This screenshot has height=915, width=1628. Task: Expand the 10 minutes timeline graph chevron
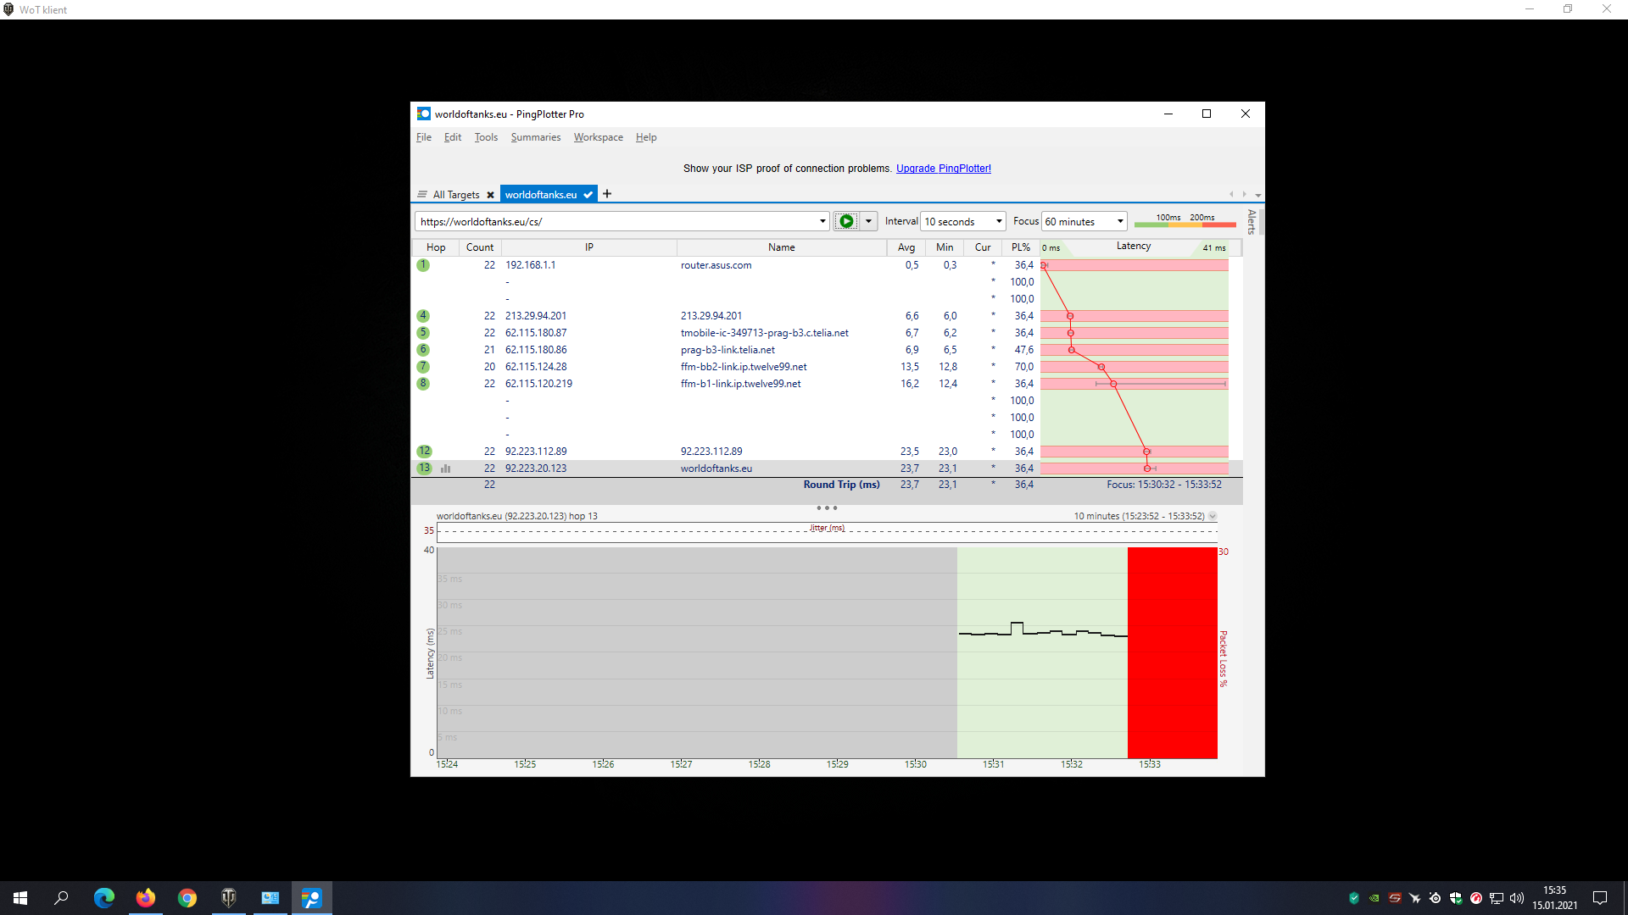pos(1213,516)
